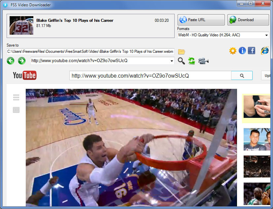This screenshot has width=273, height=209.
Task: Minimize the FSS Video Downloader window
Action: coord(242,4)
